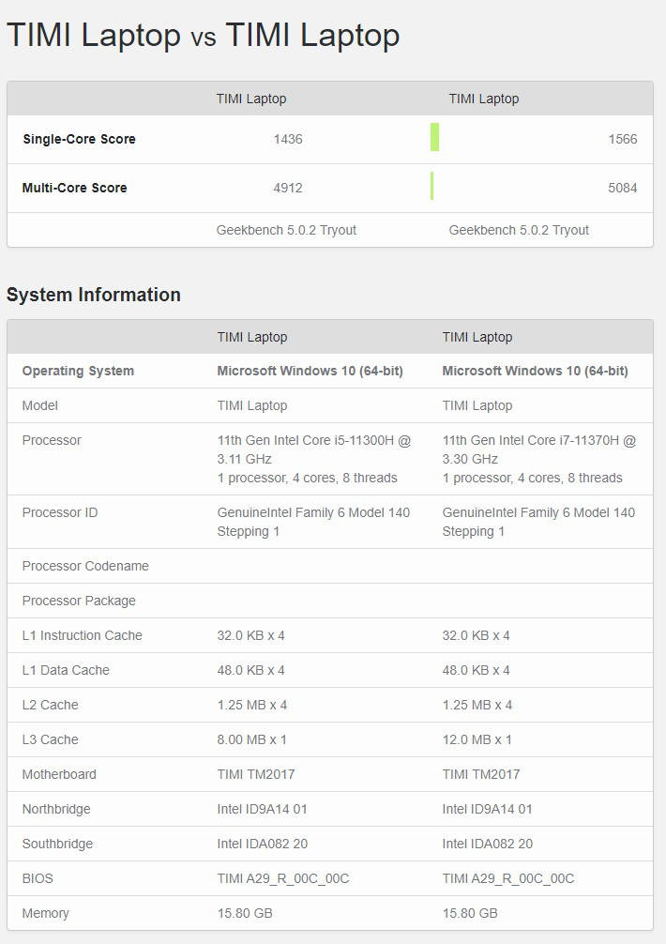Click TIMI TM2017 in the i7-11370H column

coord(480,774)
